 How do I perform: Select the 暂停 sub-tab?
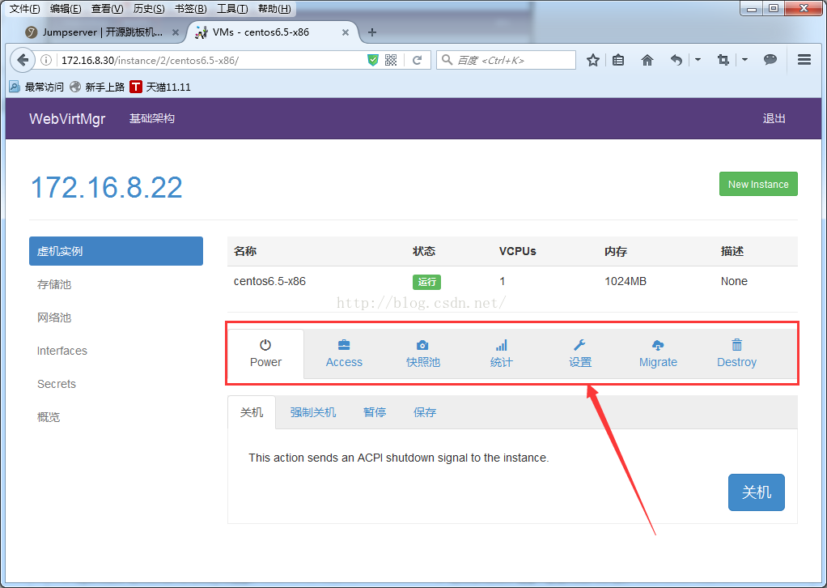[375, 412]
